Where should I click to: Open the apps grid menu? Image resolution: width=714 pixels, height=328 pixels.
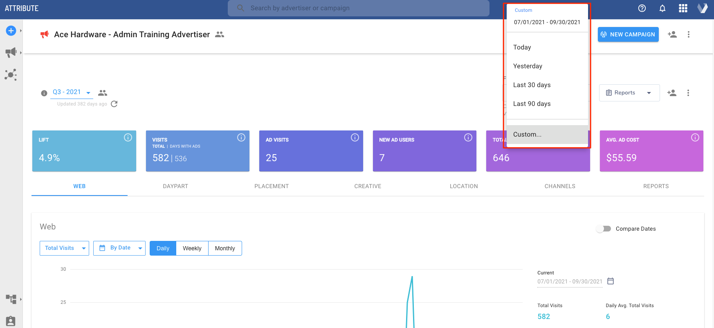pyautogui.click(x=683, y=8)
